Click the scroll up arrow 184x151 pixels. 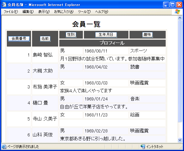180,18
